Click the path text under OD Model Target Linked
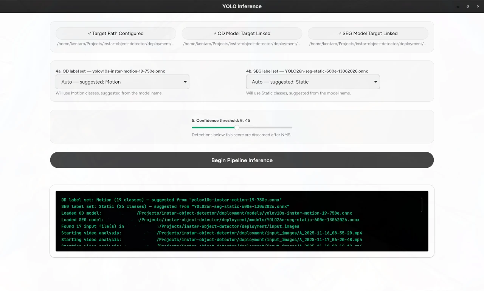 point(242,44)
